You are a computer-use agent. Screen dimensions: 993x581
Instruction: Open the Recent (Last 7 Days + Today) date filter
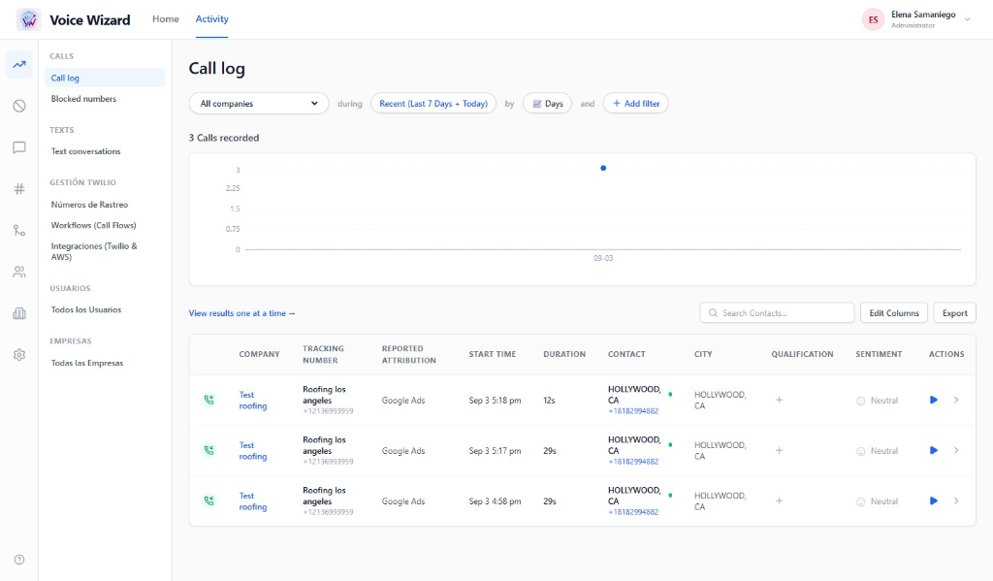[x=433, y=103]
